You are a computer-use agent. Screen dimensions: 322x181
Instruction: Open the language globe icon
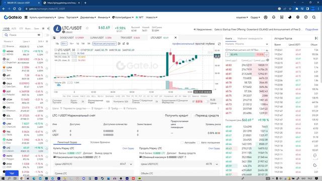pos(298,18)
